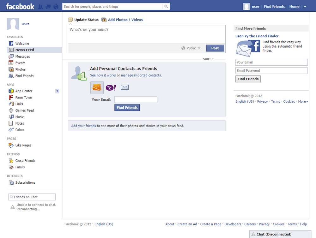The width and height of the screenshot is (316, 238).
Task: Click the friend requests icon in header
Action: coord(40,7)
